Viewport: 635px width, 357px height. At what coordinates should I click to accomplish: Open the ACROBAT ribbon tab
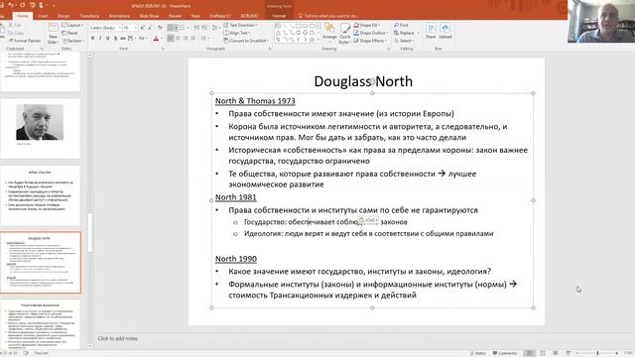click(249, 16)
